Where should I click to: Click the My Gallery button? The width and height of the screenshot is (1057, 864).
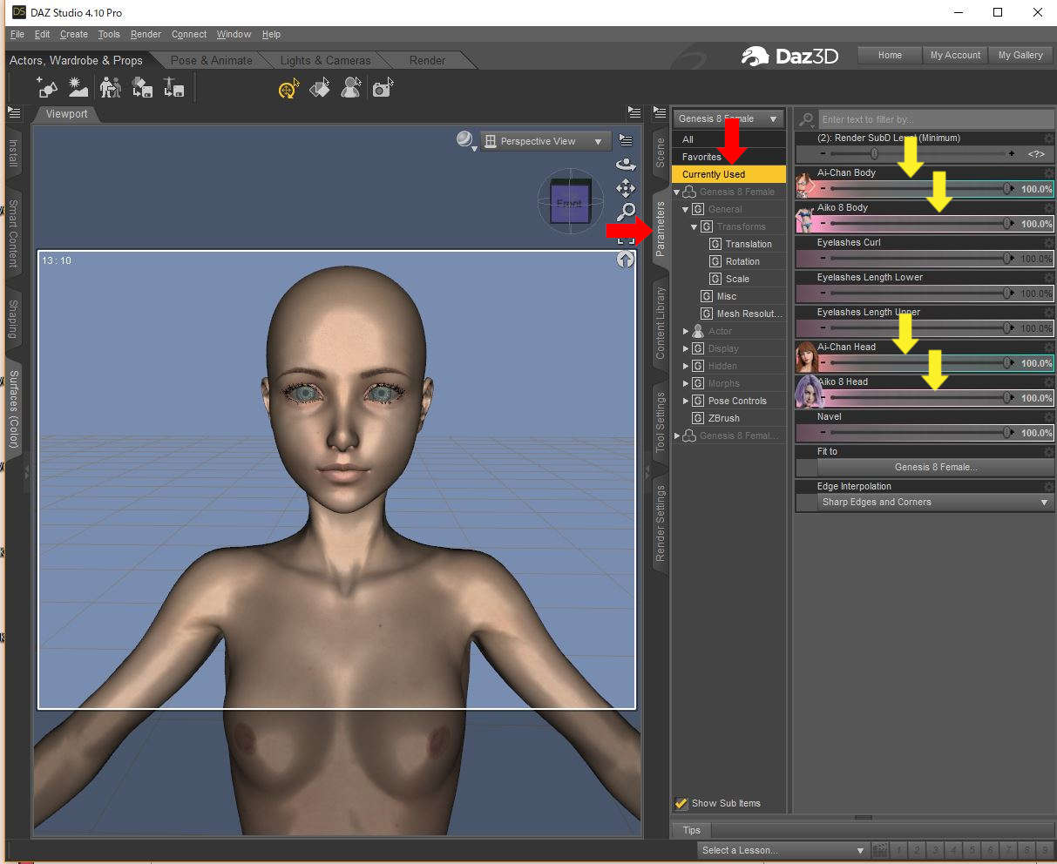(1020, 55)
